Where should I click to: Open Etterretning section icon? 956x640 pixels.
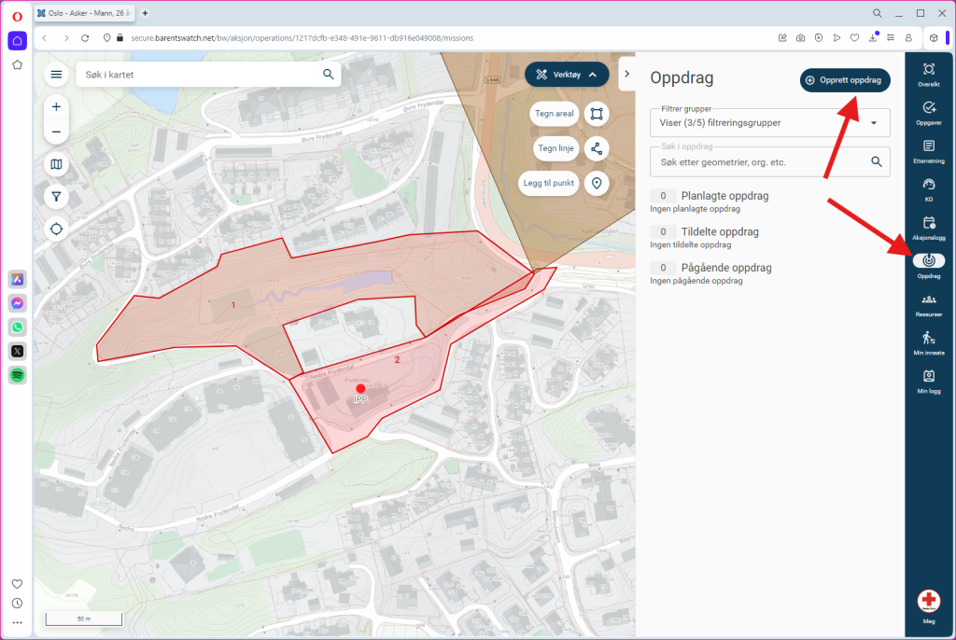[928, 151]
